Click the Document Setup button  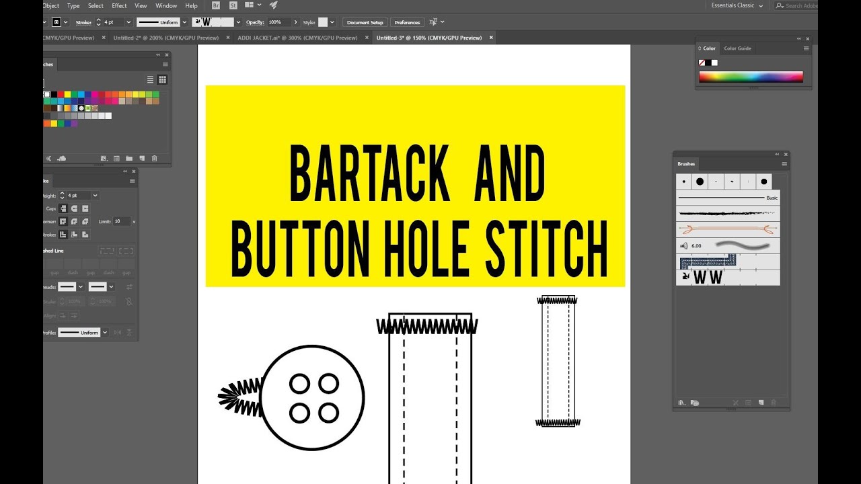click(365, 22)
